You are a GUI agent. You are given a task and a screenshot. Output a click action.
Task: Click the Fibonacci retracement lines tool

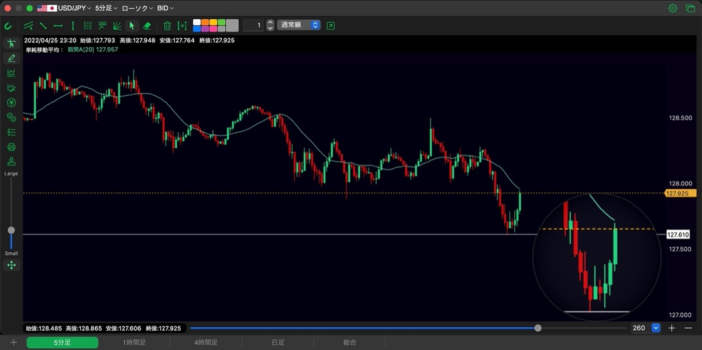[x=102, y=26]
